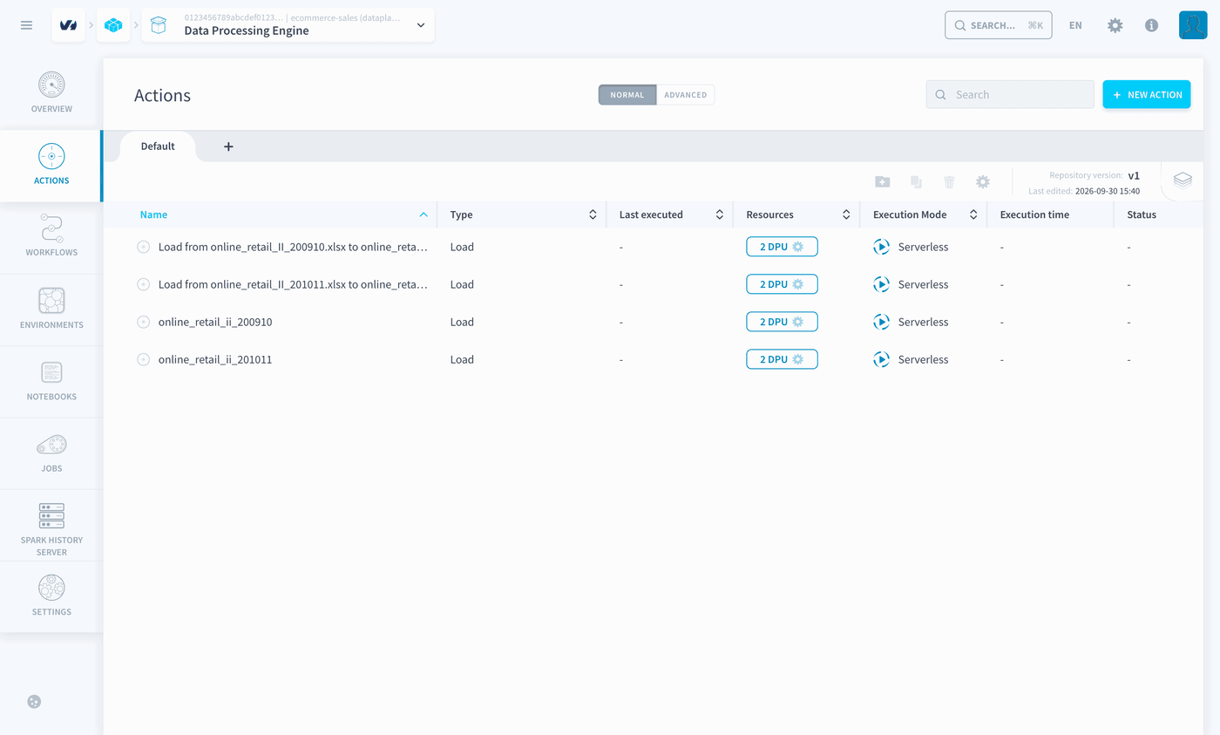Add a new tab with plus

(228, 146)
